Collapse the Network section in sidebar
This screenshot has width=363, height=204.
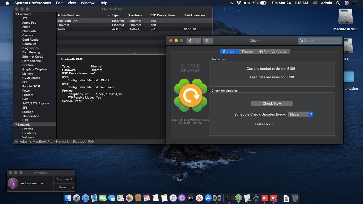(16, 125)
